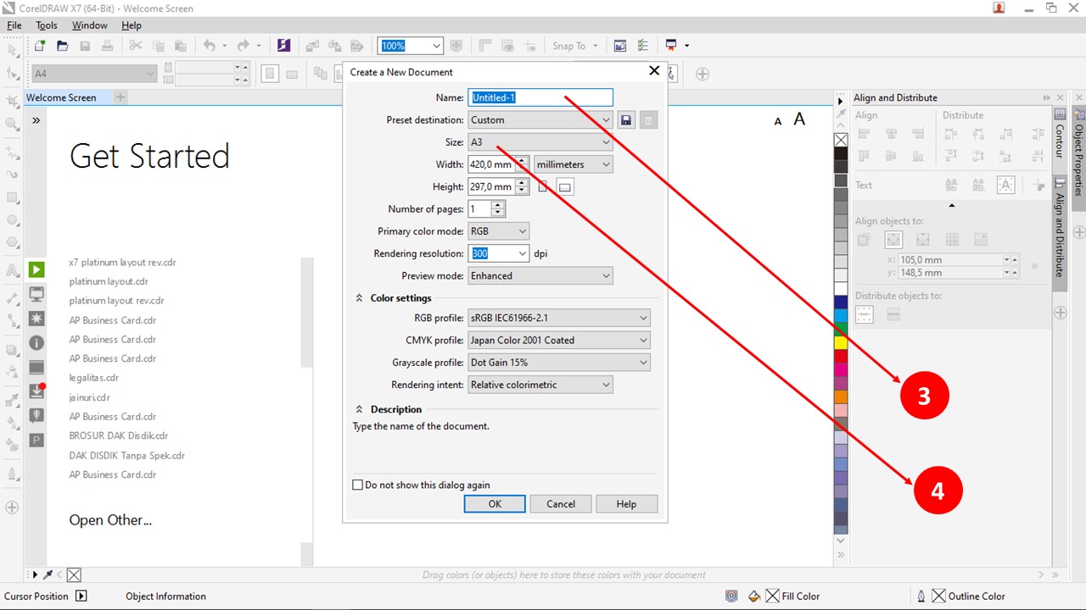Click the application launcher monitor icon
The width and height of the screenshot is (1086, 610).
671,46
